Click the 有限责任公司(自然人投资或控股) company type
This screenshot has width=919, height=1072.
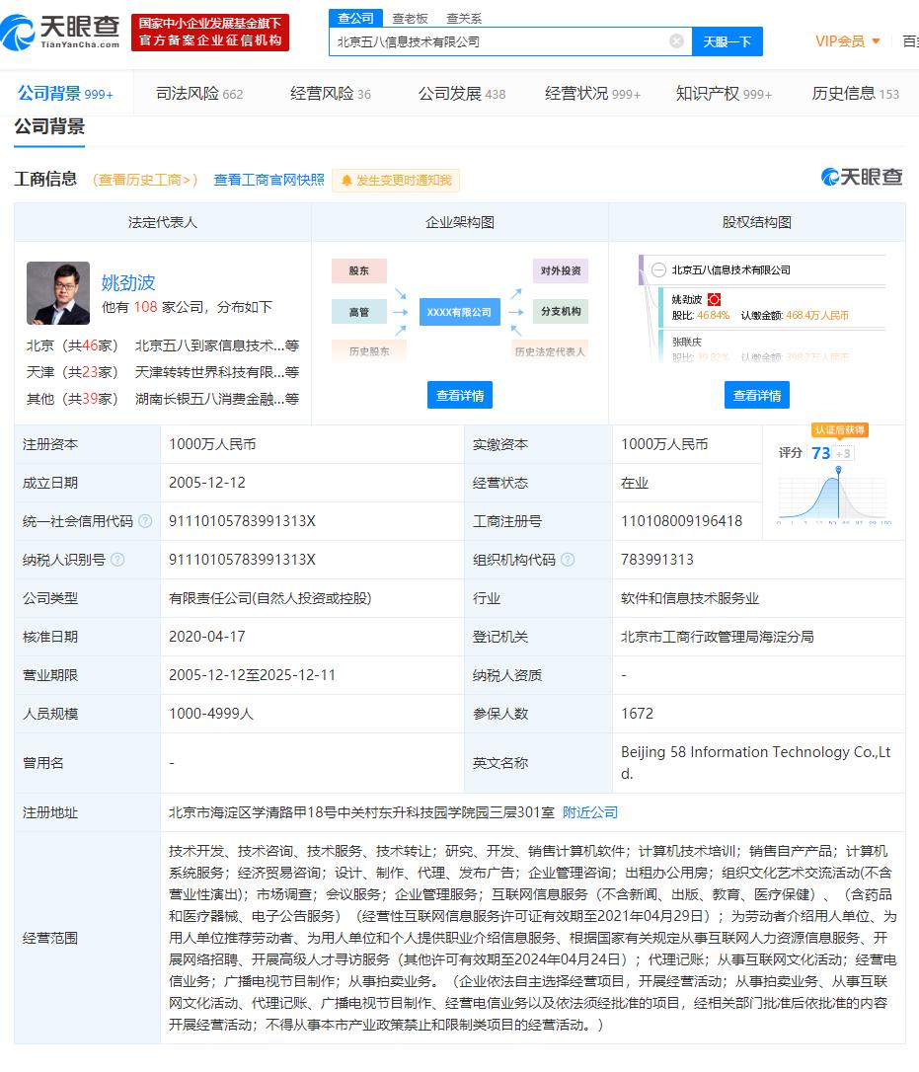[270, 598]
